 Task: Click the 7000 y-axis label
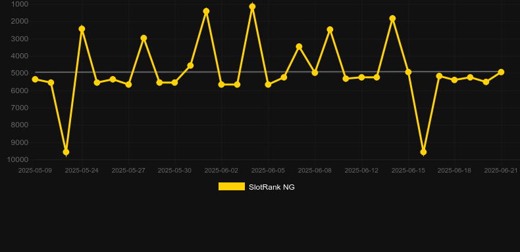pyautogui.click(x=20, y=108)
